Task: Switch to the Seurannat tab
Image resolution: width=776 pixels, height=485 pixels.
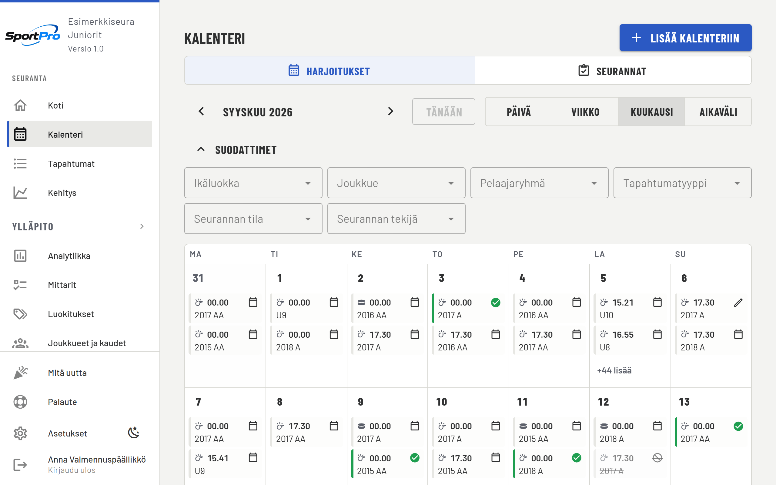Action: [612, 71]
